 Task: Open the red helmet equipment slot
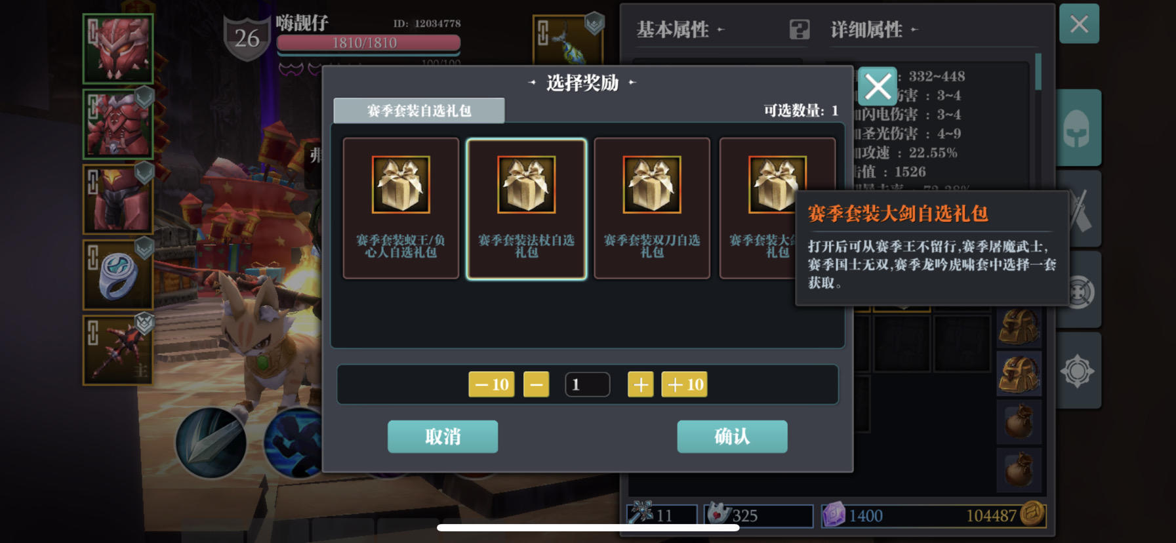click(x=118, y=49)
